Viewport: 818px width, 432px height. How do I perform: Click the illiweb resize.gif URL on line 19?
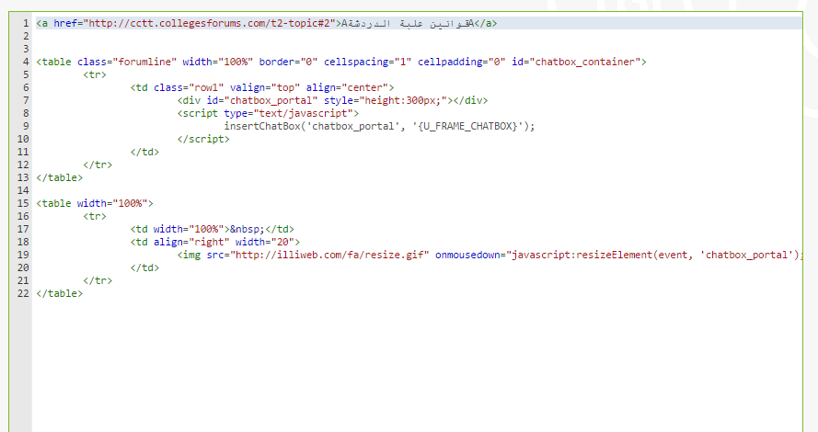tap(329, 255)
